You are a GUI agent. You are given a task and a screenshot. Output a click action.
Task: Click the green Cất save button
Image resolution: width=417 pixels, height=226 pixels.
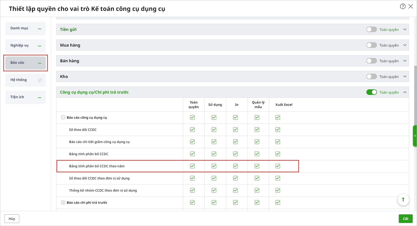coord(406,219)
